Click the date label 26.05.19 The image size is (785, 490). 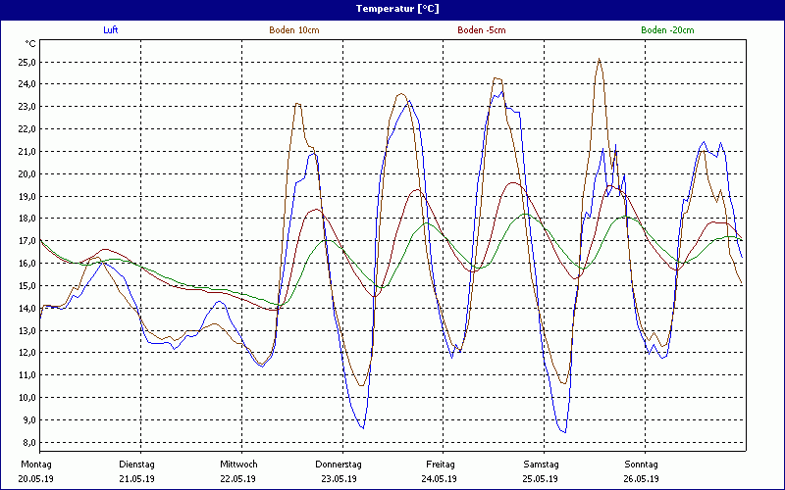click(642, 479)
